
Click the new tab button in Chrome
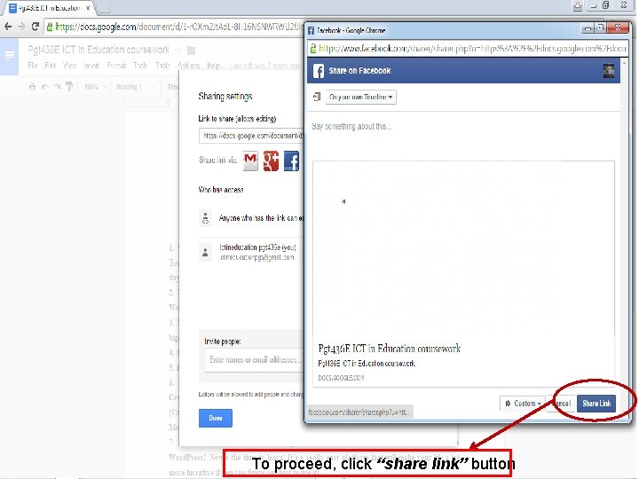(x=105, y=7)
